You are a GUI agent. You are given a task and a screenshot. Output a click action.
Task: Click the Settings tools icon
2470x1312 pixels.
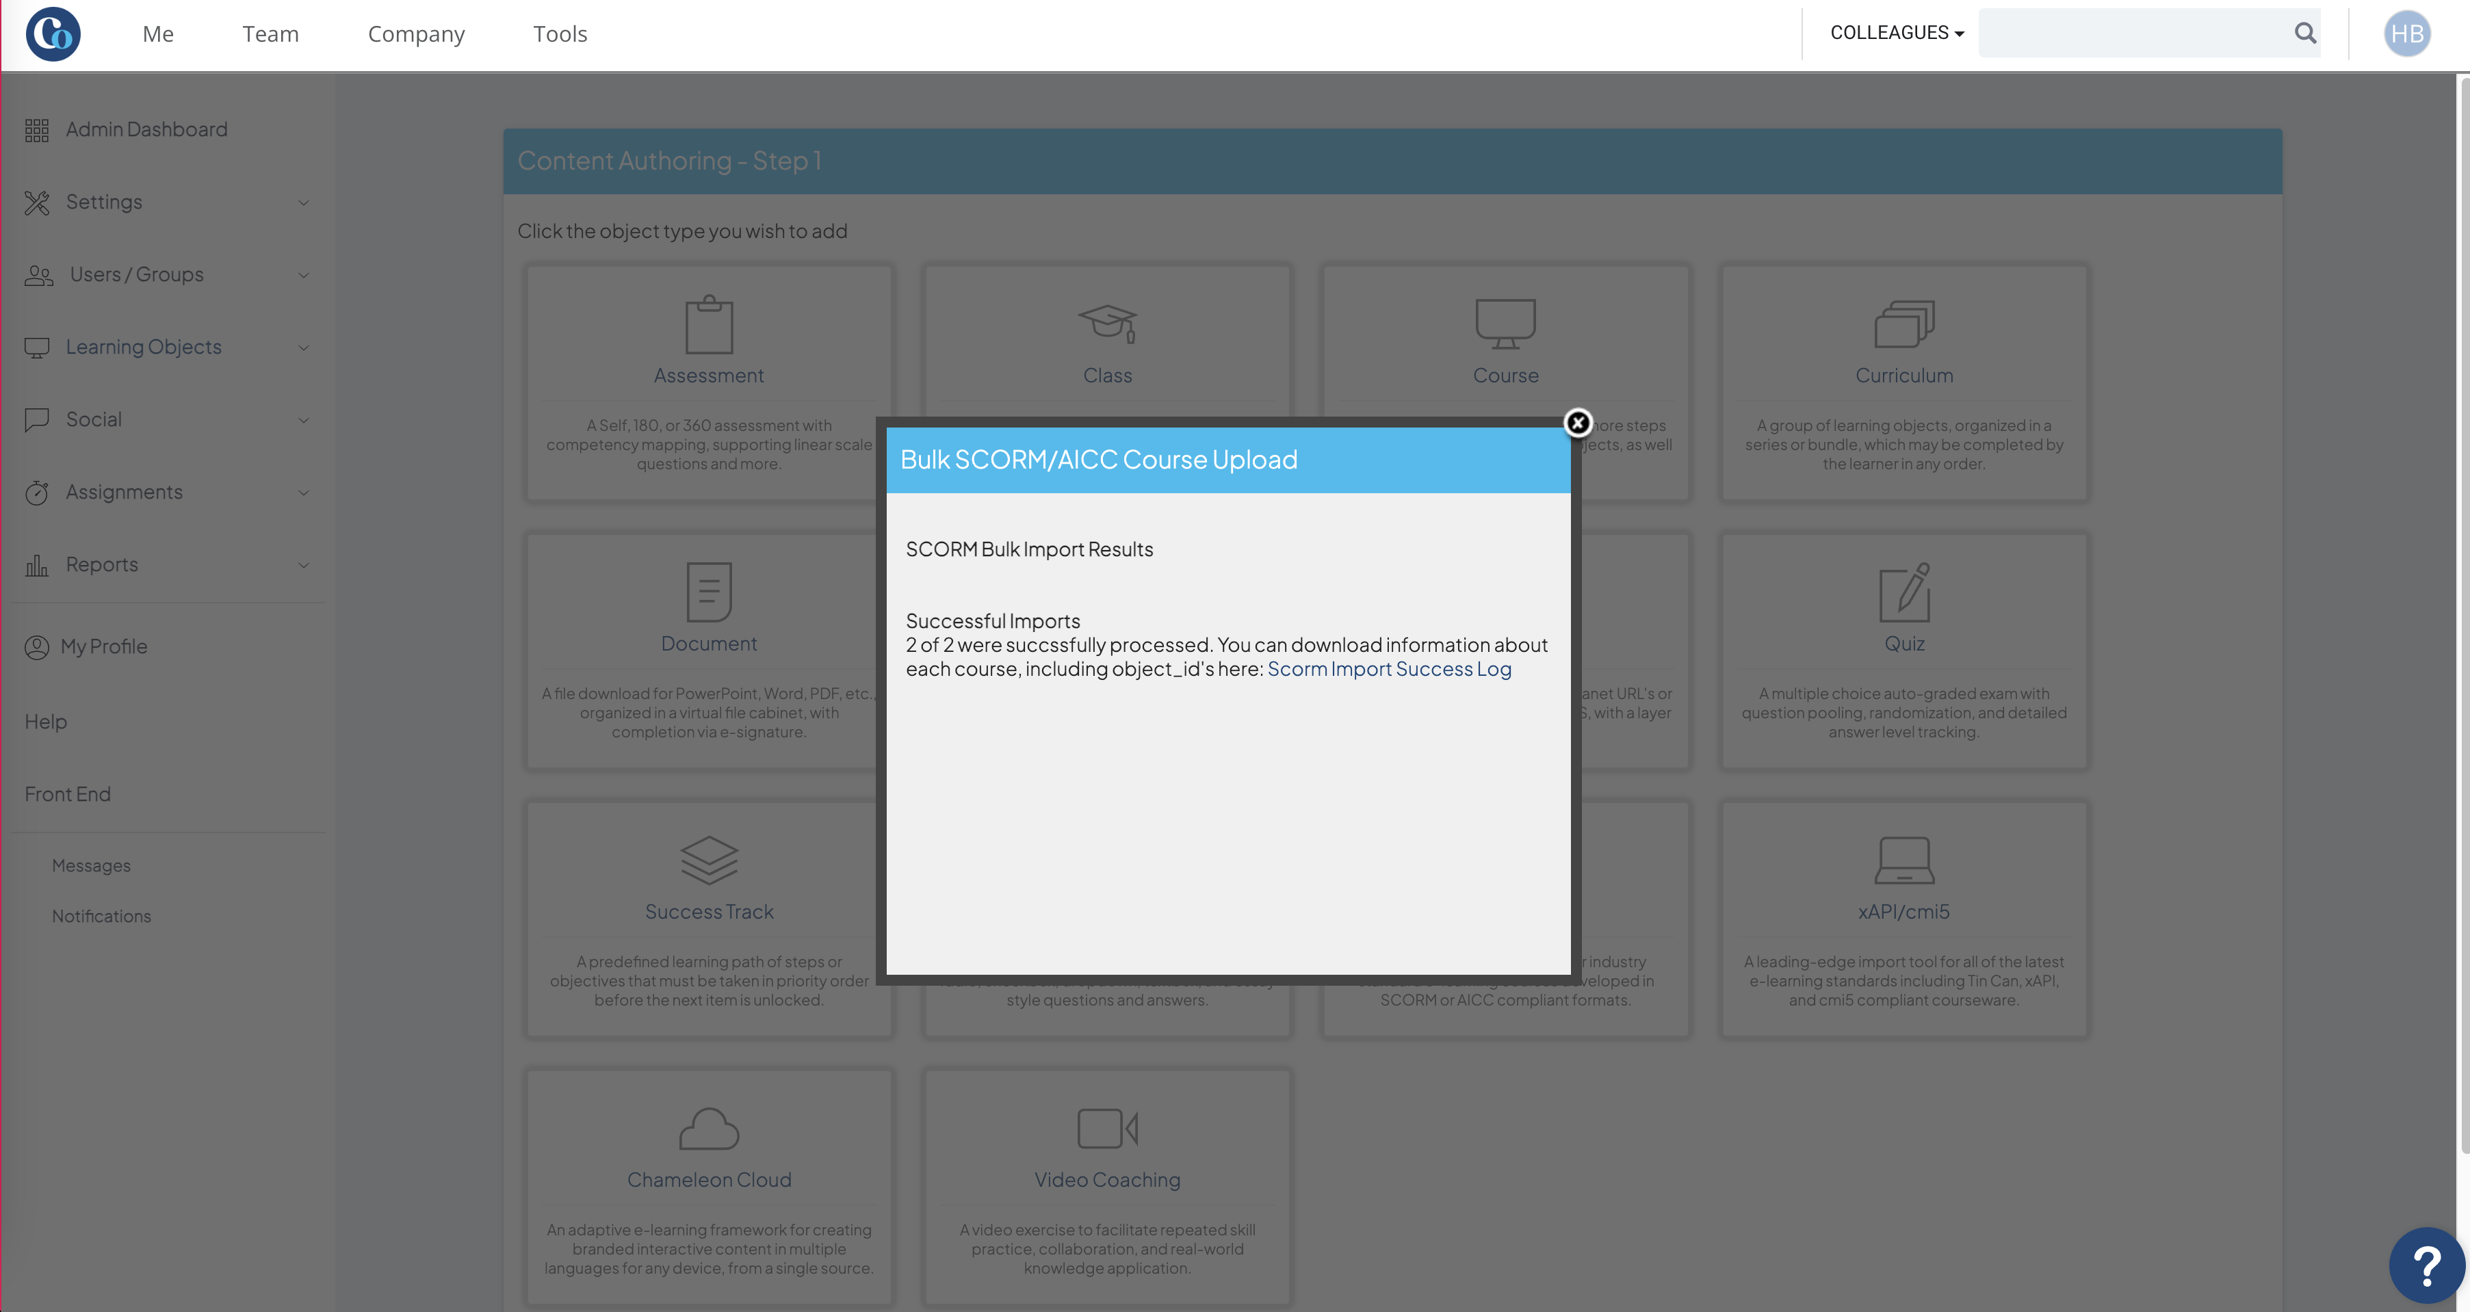36,202
